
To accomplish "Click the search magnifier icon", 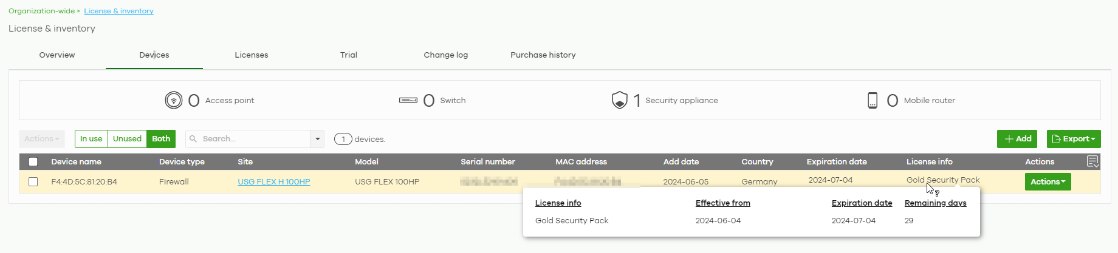I will pyautogui.click(x=193, y=139).
